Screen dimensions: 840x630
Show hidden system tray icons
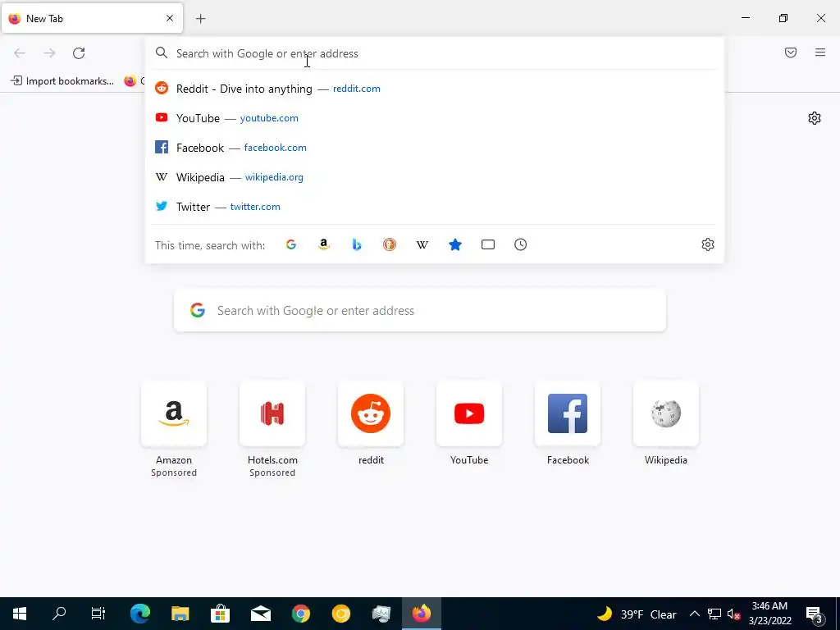[694, 614]
